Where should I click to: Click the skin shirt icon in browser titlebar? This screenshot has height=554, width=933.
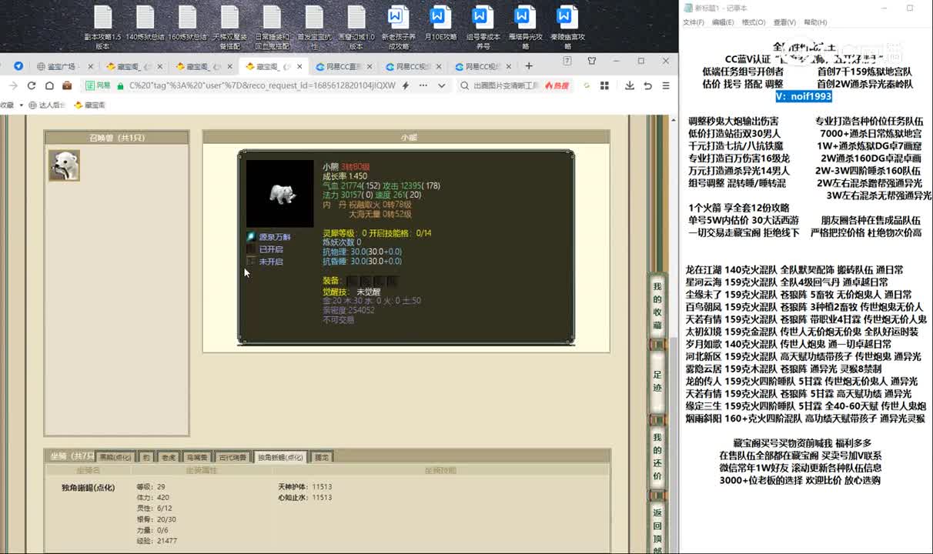coord(592,61)
